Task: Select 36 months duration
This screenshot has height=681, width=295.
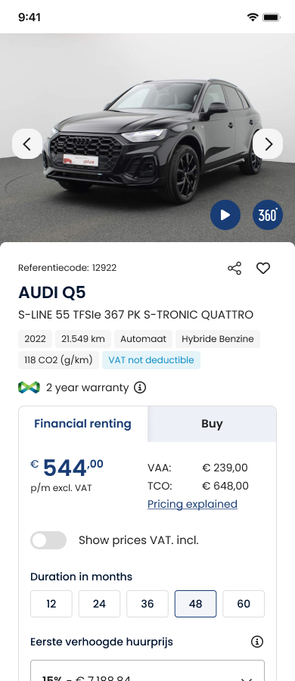Action: [x=147, y=604]
